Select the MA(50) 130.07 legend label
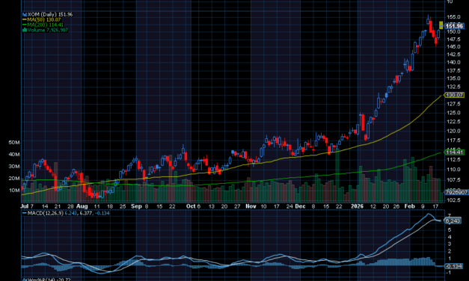 pyautogui.click(x=44, y=19)
